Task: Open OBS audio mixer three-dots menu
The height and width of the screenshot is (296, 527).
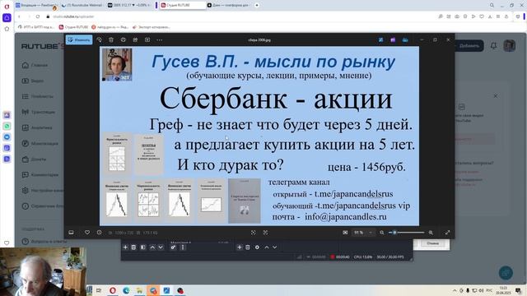Action: [183, 247]
